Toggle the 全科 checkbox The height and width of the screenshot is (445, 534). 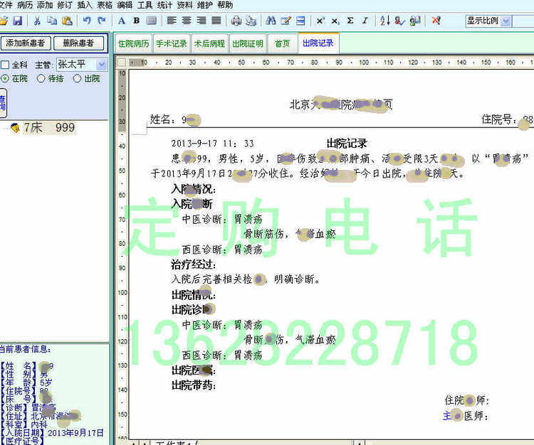point(5,65)
